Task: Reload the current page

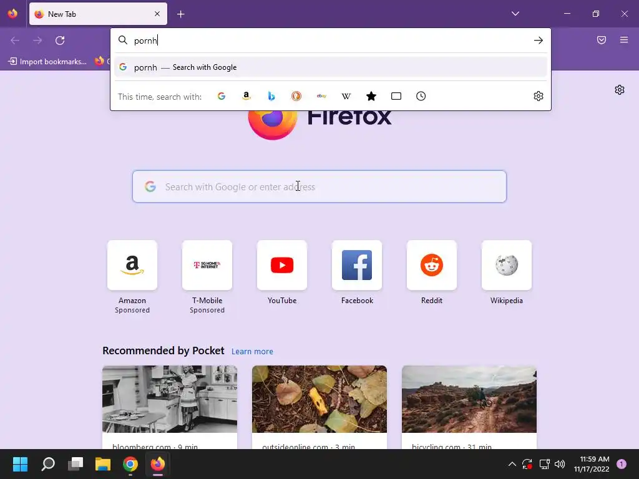Action: coord(60,41)
